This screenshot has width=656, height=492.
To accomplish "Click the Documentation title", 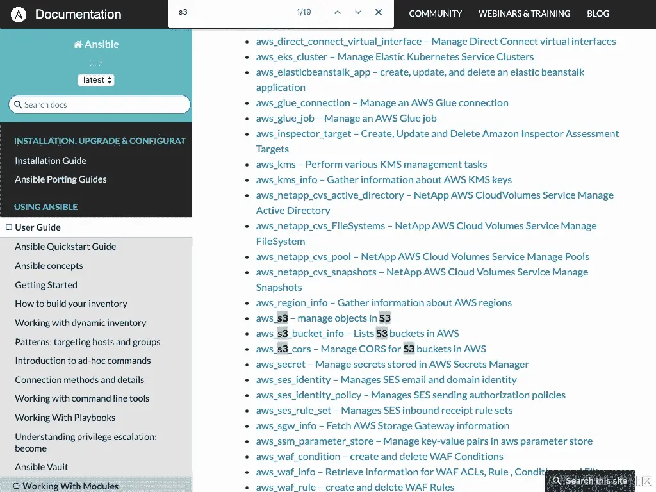I will coord(78,14).
